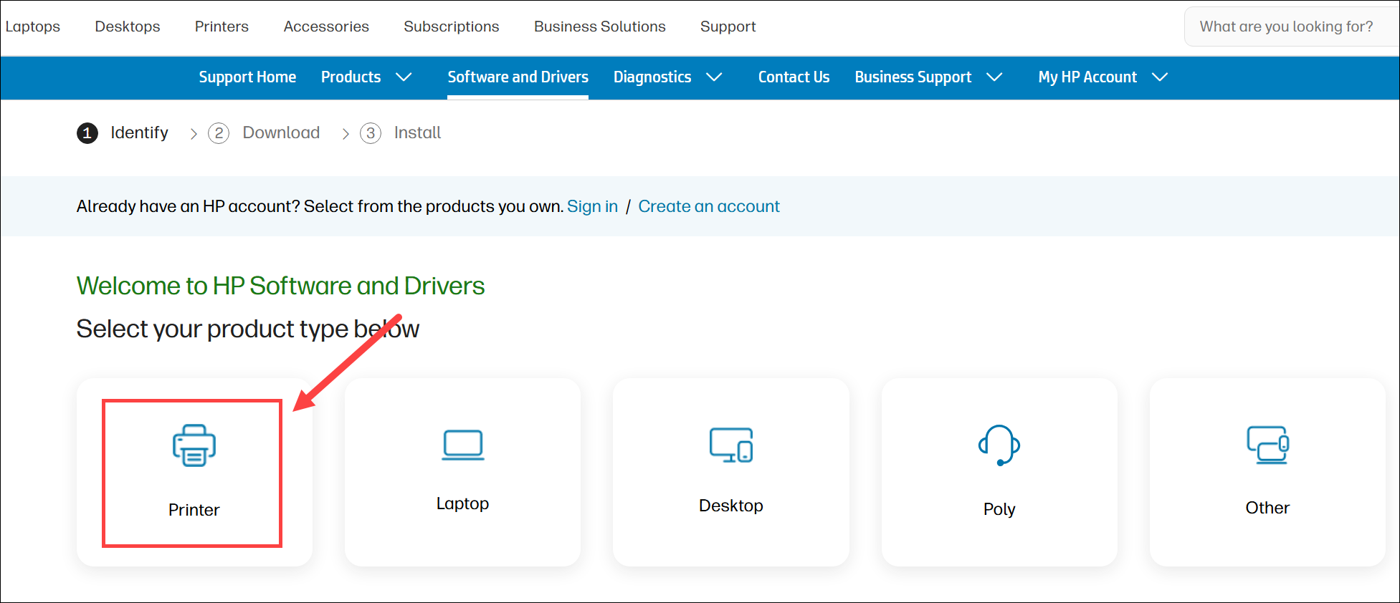1400x603 pixels.
Task: Select the Poly headset icon
Action: tap(999, 445)
